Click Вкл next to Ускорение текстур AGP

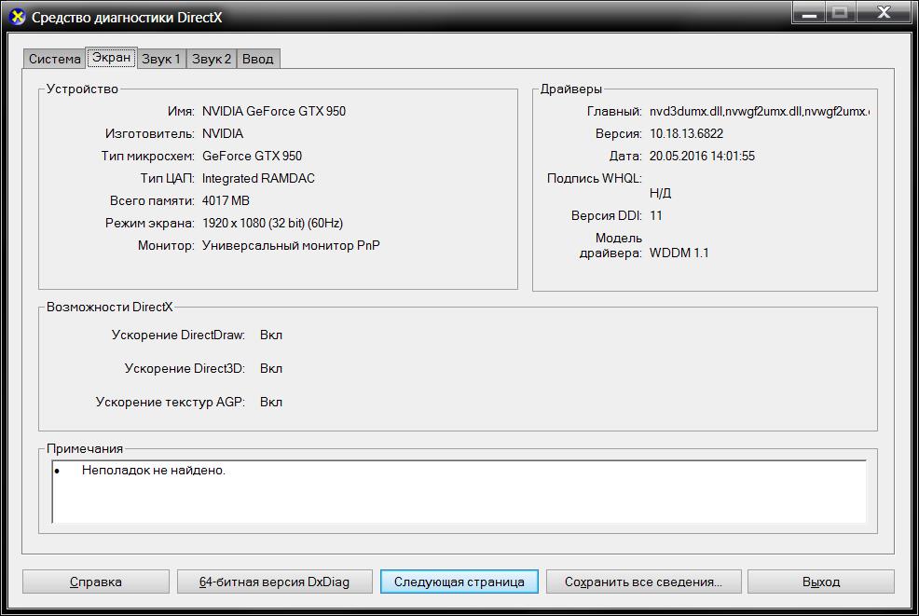(x=271, y=402)
